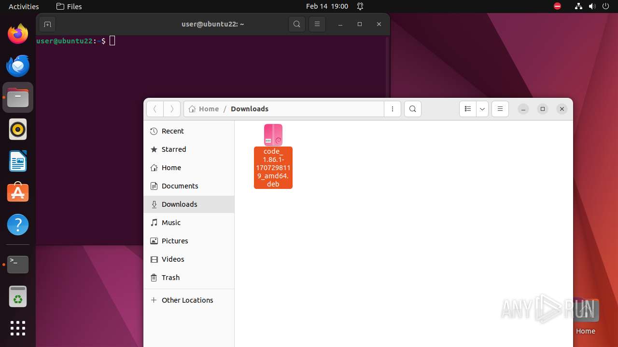Maximize the Files window
The height and width of the screenshot is (347, 618).
point(543,109)
